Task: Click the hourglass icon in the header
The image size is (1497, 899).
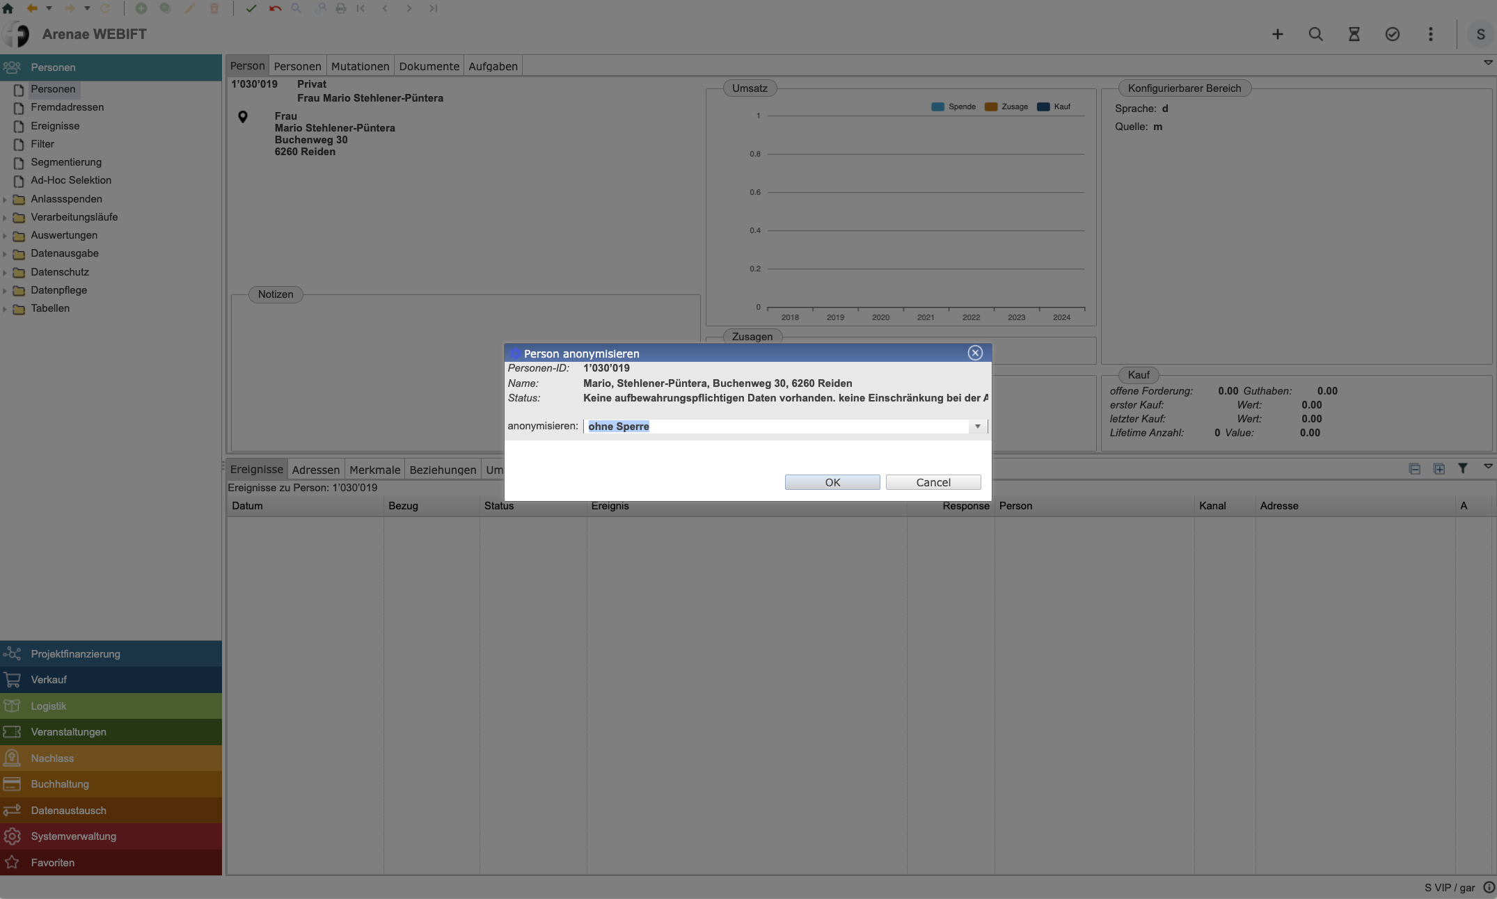Action: tap(1354, 34)
